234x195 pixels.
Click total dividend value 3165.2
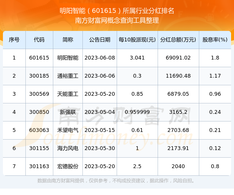click(x=178, y=112)
